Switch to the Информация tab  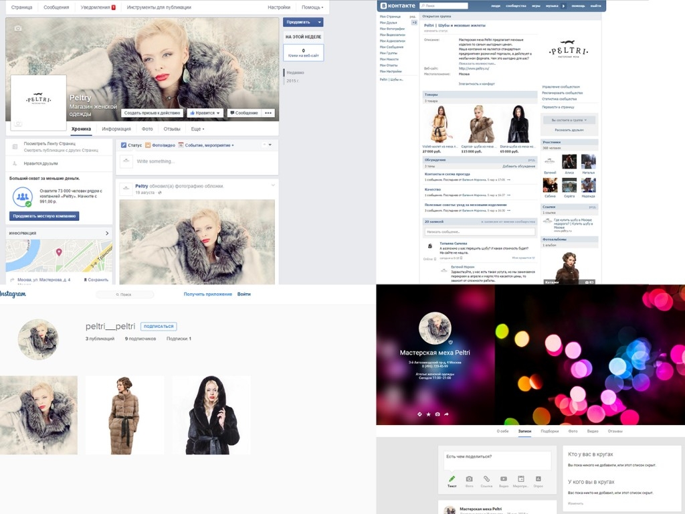pos(116,129)
